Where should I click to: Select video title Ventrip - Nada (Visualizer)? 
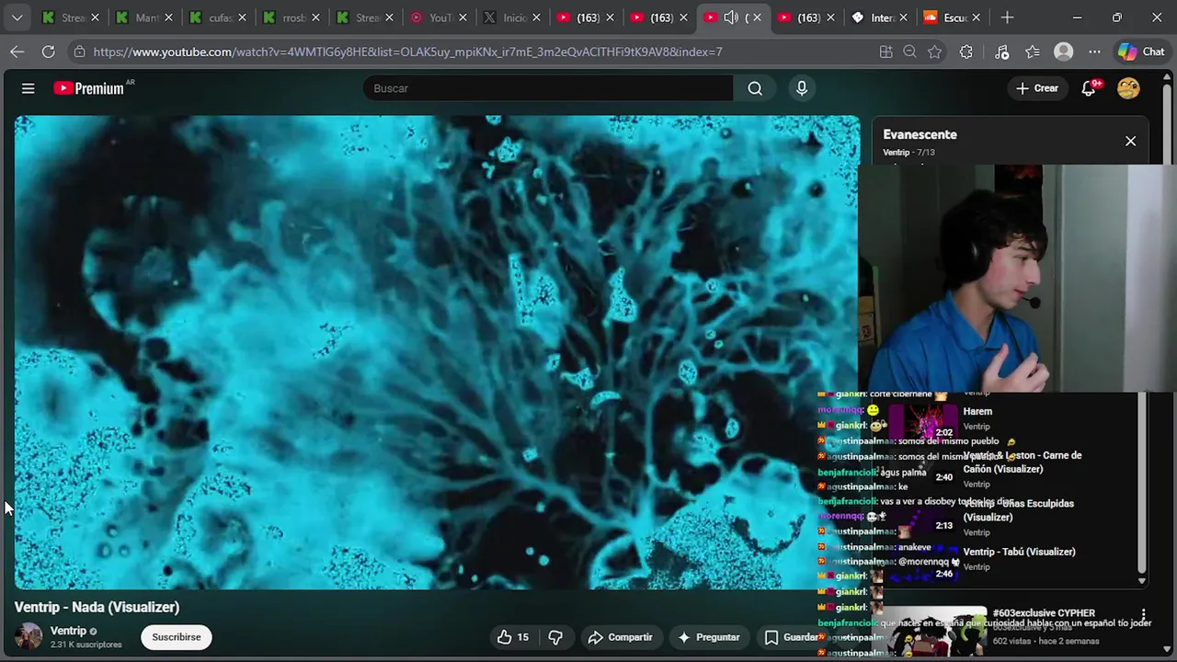tap(97, 607)
